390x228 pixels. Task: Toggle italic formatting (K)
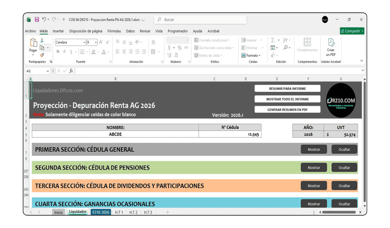(x=64, y=52)
